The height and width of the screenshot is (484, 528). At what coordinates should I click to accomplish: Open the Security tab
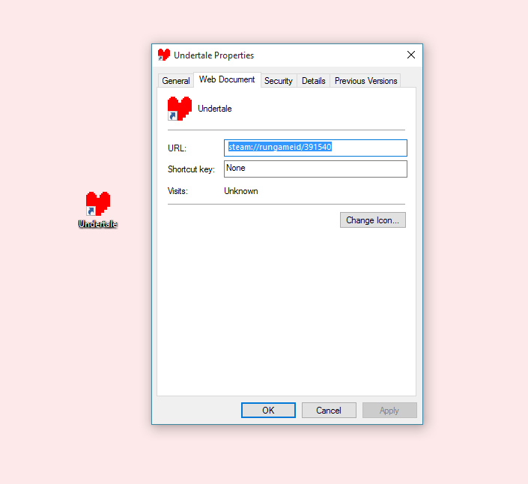(279, 81)
